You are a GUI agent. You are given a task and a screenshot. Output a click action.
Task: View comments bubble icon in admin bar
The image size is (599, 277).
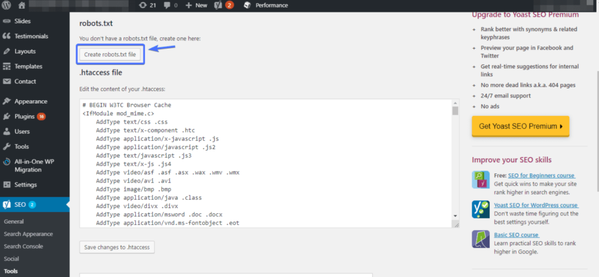167,5
